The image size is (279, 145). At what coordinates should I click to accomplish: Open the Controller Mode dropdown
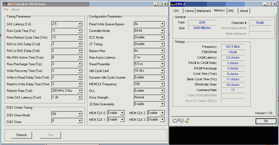point(162,31)
